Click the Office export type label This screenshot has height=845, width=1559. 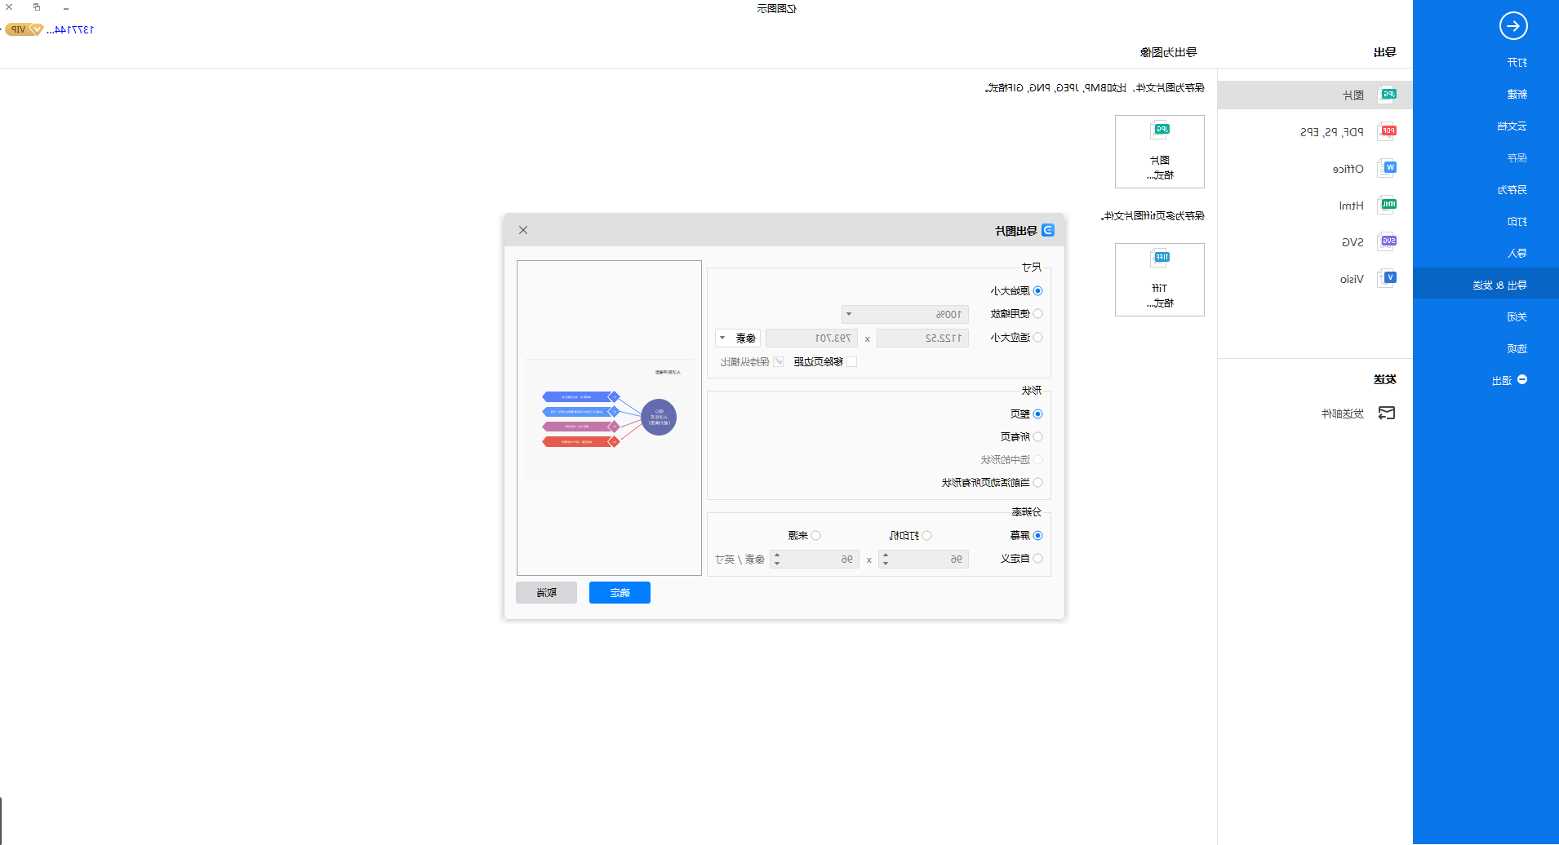[x=1348, y=169]
